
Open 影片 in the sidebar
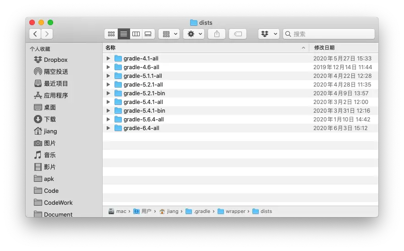point(45,167)
